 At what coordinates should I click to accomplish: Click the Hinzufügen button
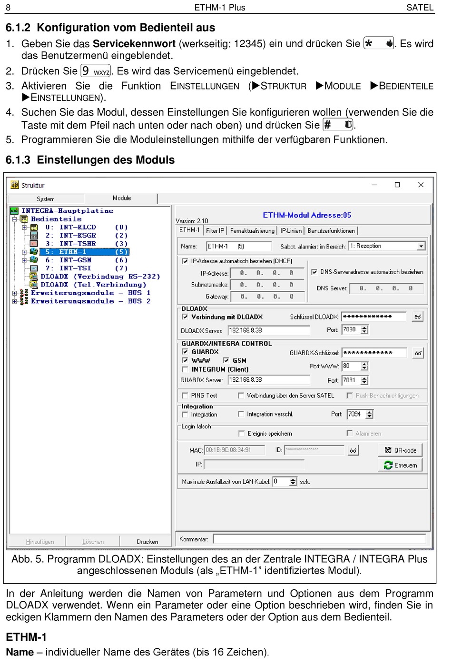click(x=40, y=542)
